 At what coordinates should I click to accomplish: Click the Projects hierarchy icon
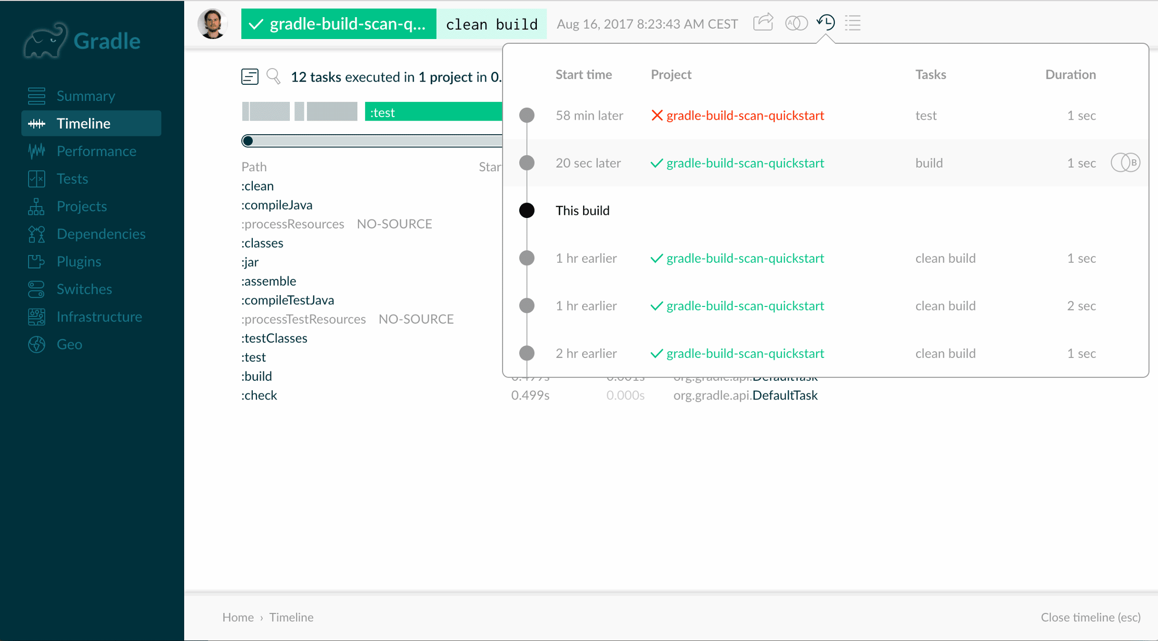36,206
